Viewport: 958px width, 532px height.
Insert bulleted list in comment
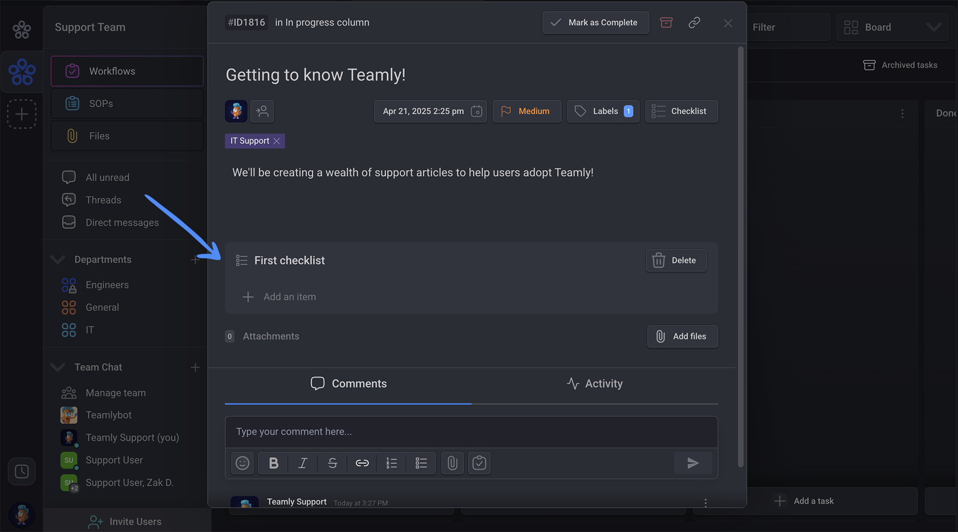421,463
